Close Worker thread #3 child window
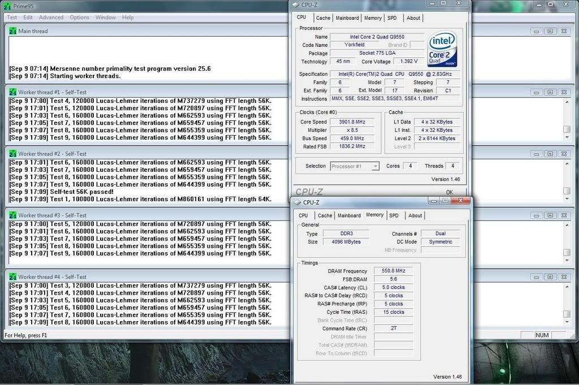Viewport: 579px width, 385px height. pyautogui.click(x=564, y=215)
